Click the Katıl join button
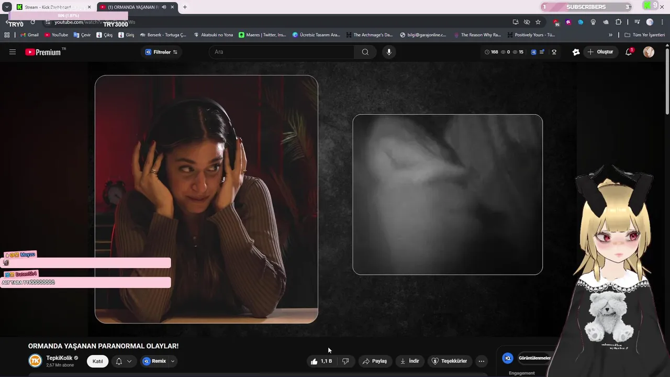This screenshot has width=670, height=377. click(98, 361)
